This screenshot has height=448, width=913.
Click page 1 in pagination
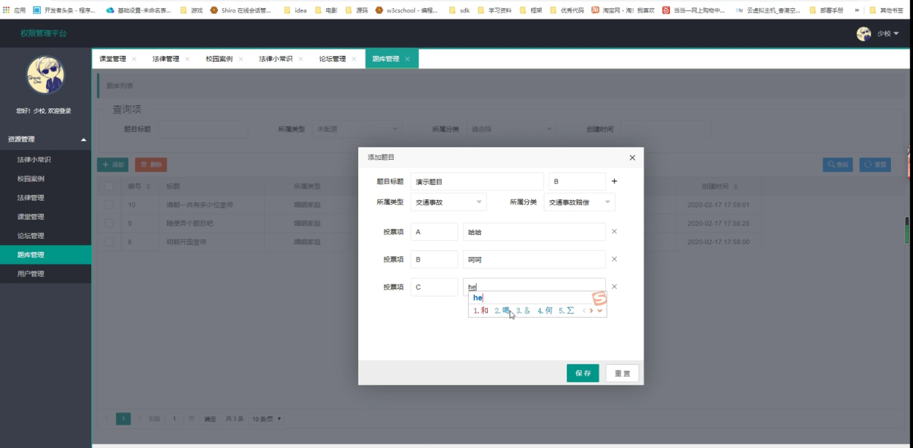pos(123,419)
